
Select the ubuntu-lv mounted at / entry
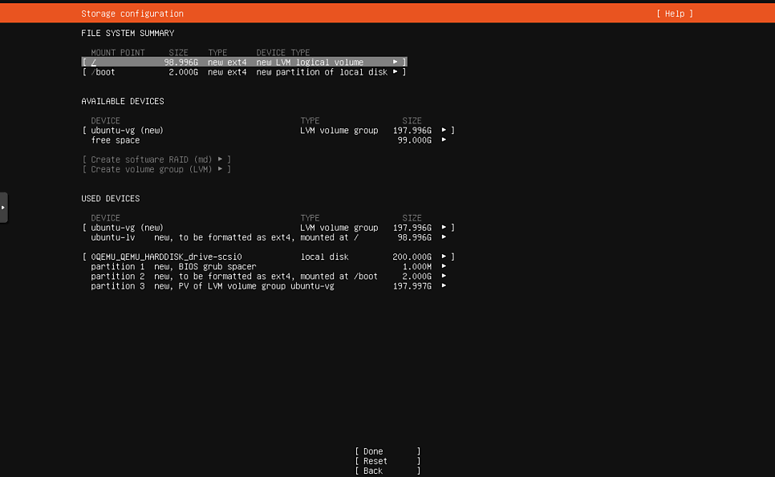(x=269, y=237)
